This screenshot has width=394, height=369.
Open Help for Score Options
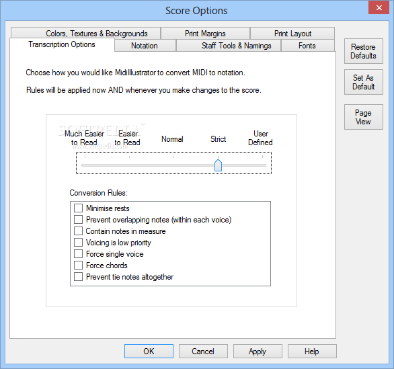[312, 351]
